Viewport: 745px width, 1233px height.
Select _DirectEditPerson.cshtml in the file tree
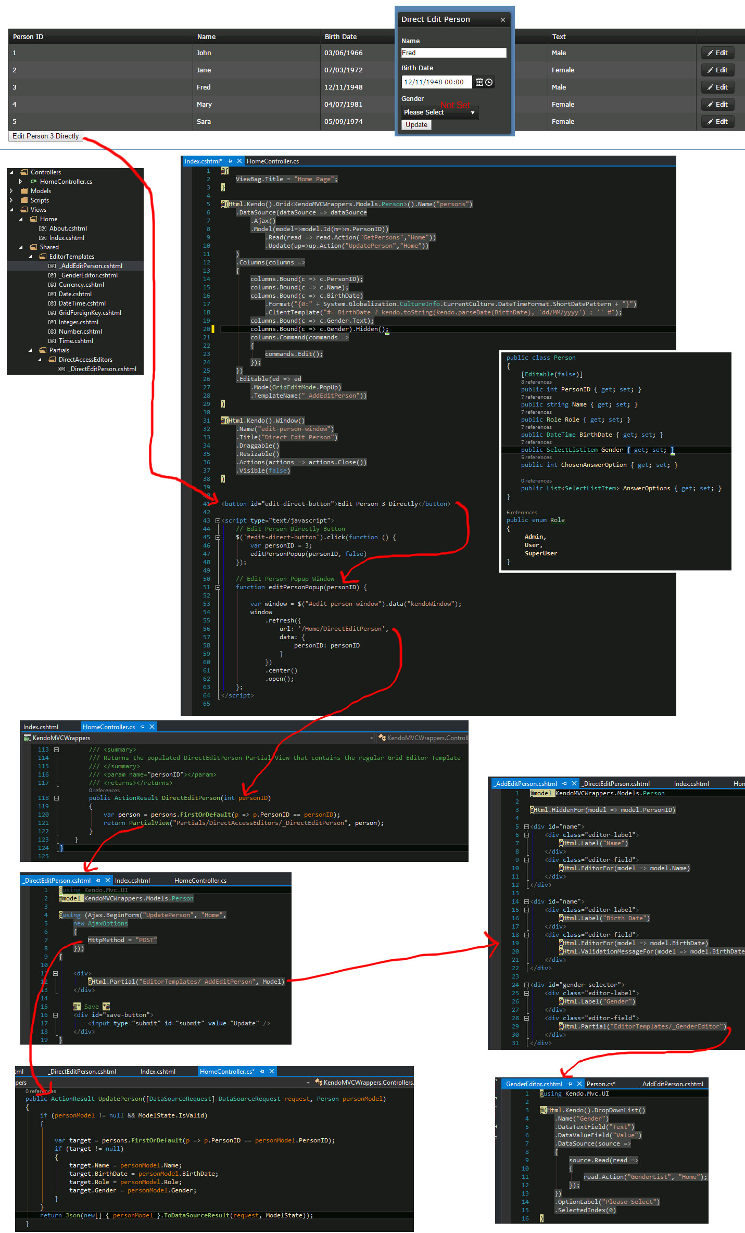[x=102, y=369]
